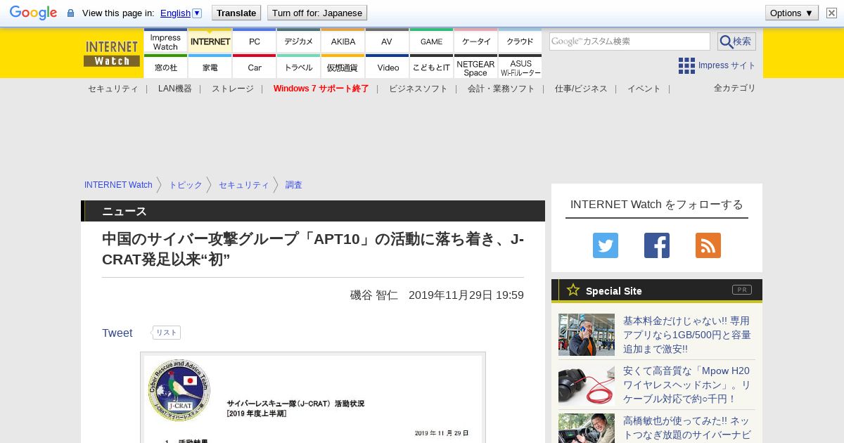Viewport: 844px width, 443px height.
Task: Open the Facebook follow icon
Action: [657, 245]
